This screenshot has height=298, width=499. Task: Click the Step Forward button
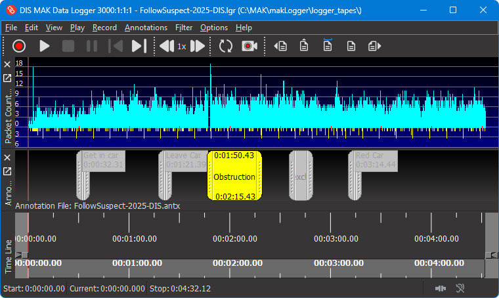point(139,46)
